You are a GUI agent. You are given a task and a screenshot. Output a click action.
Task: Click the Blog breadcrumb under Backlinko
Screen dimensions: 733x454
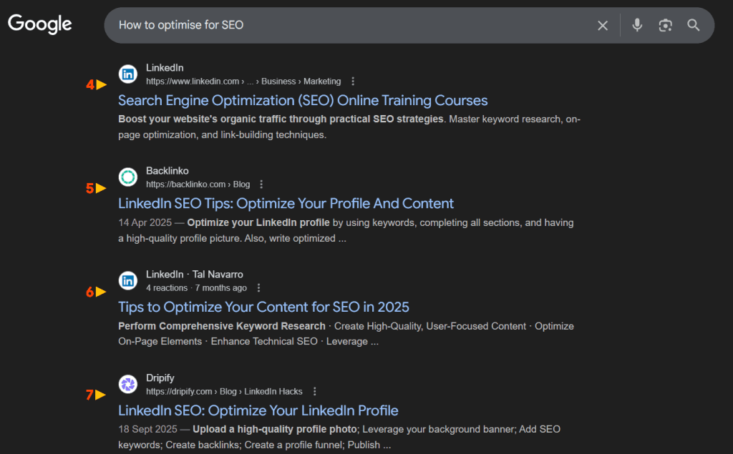pos(241,184)
